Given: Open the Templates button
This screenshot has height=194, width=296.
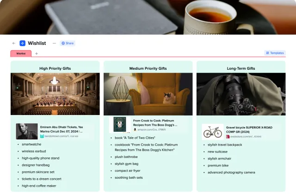Looking at the screenshot, I should 275,53.
